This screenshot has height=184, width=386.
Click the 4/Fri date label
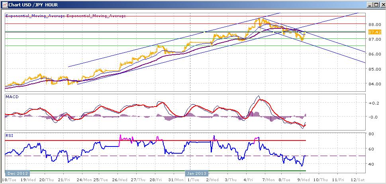[x=248, y=179]
